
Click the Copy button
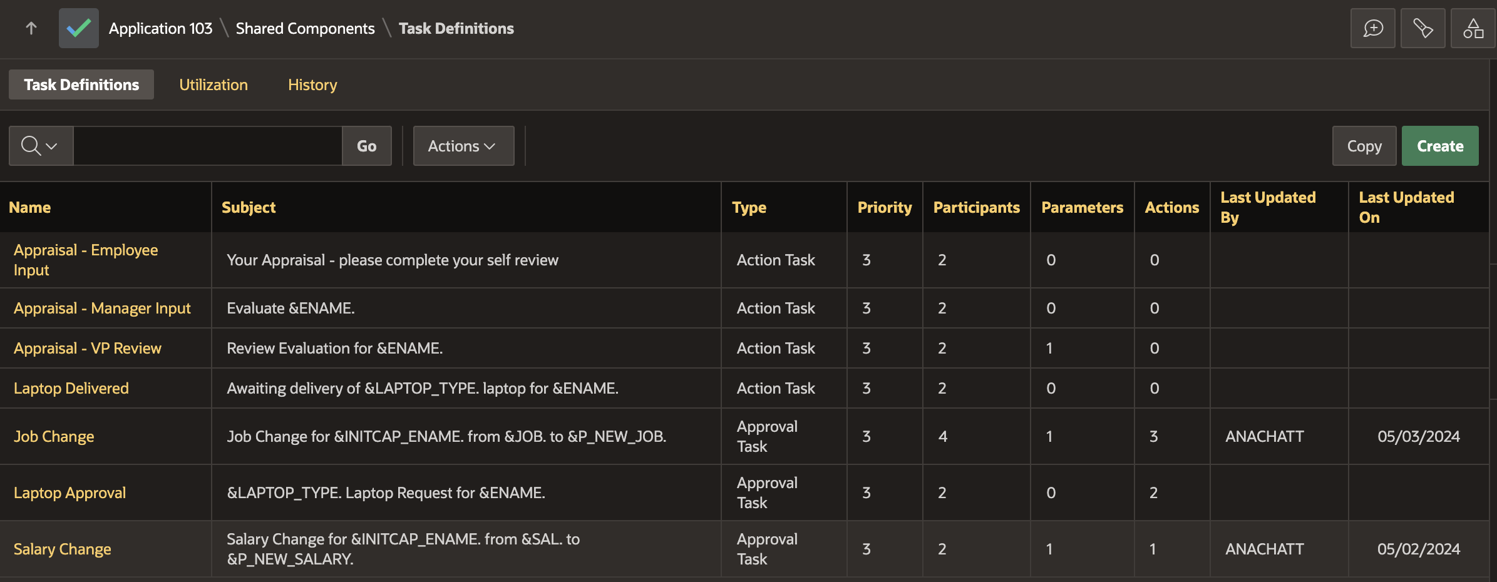pos(1364,145)
